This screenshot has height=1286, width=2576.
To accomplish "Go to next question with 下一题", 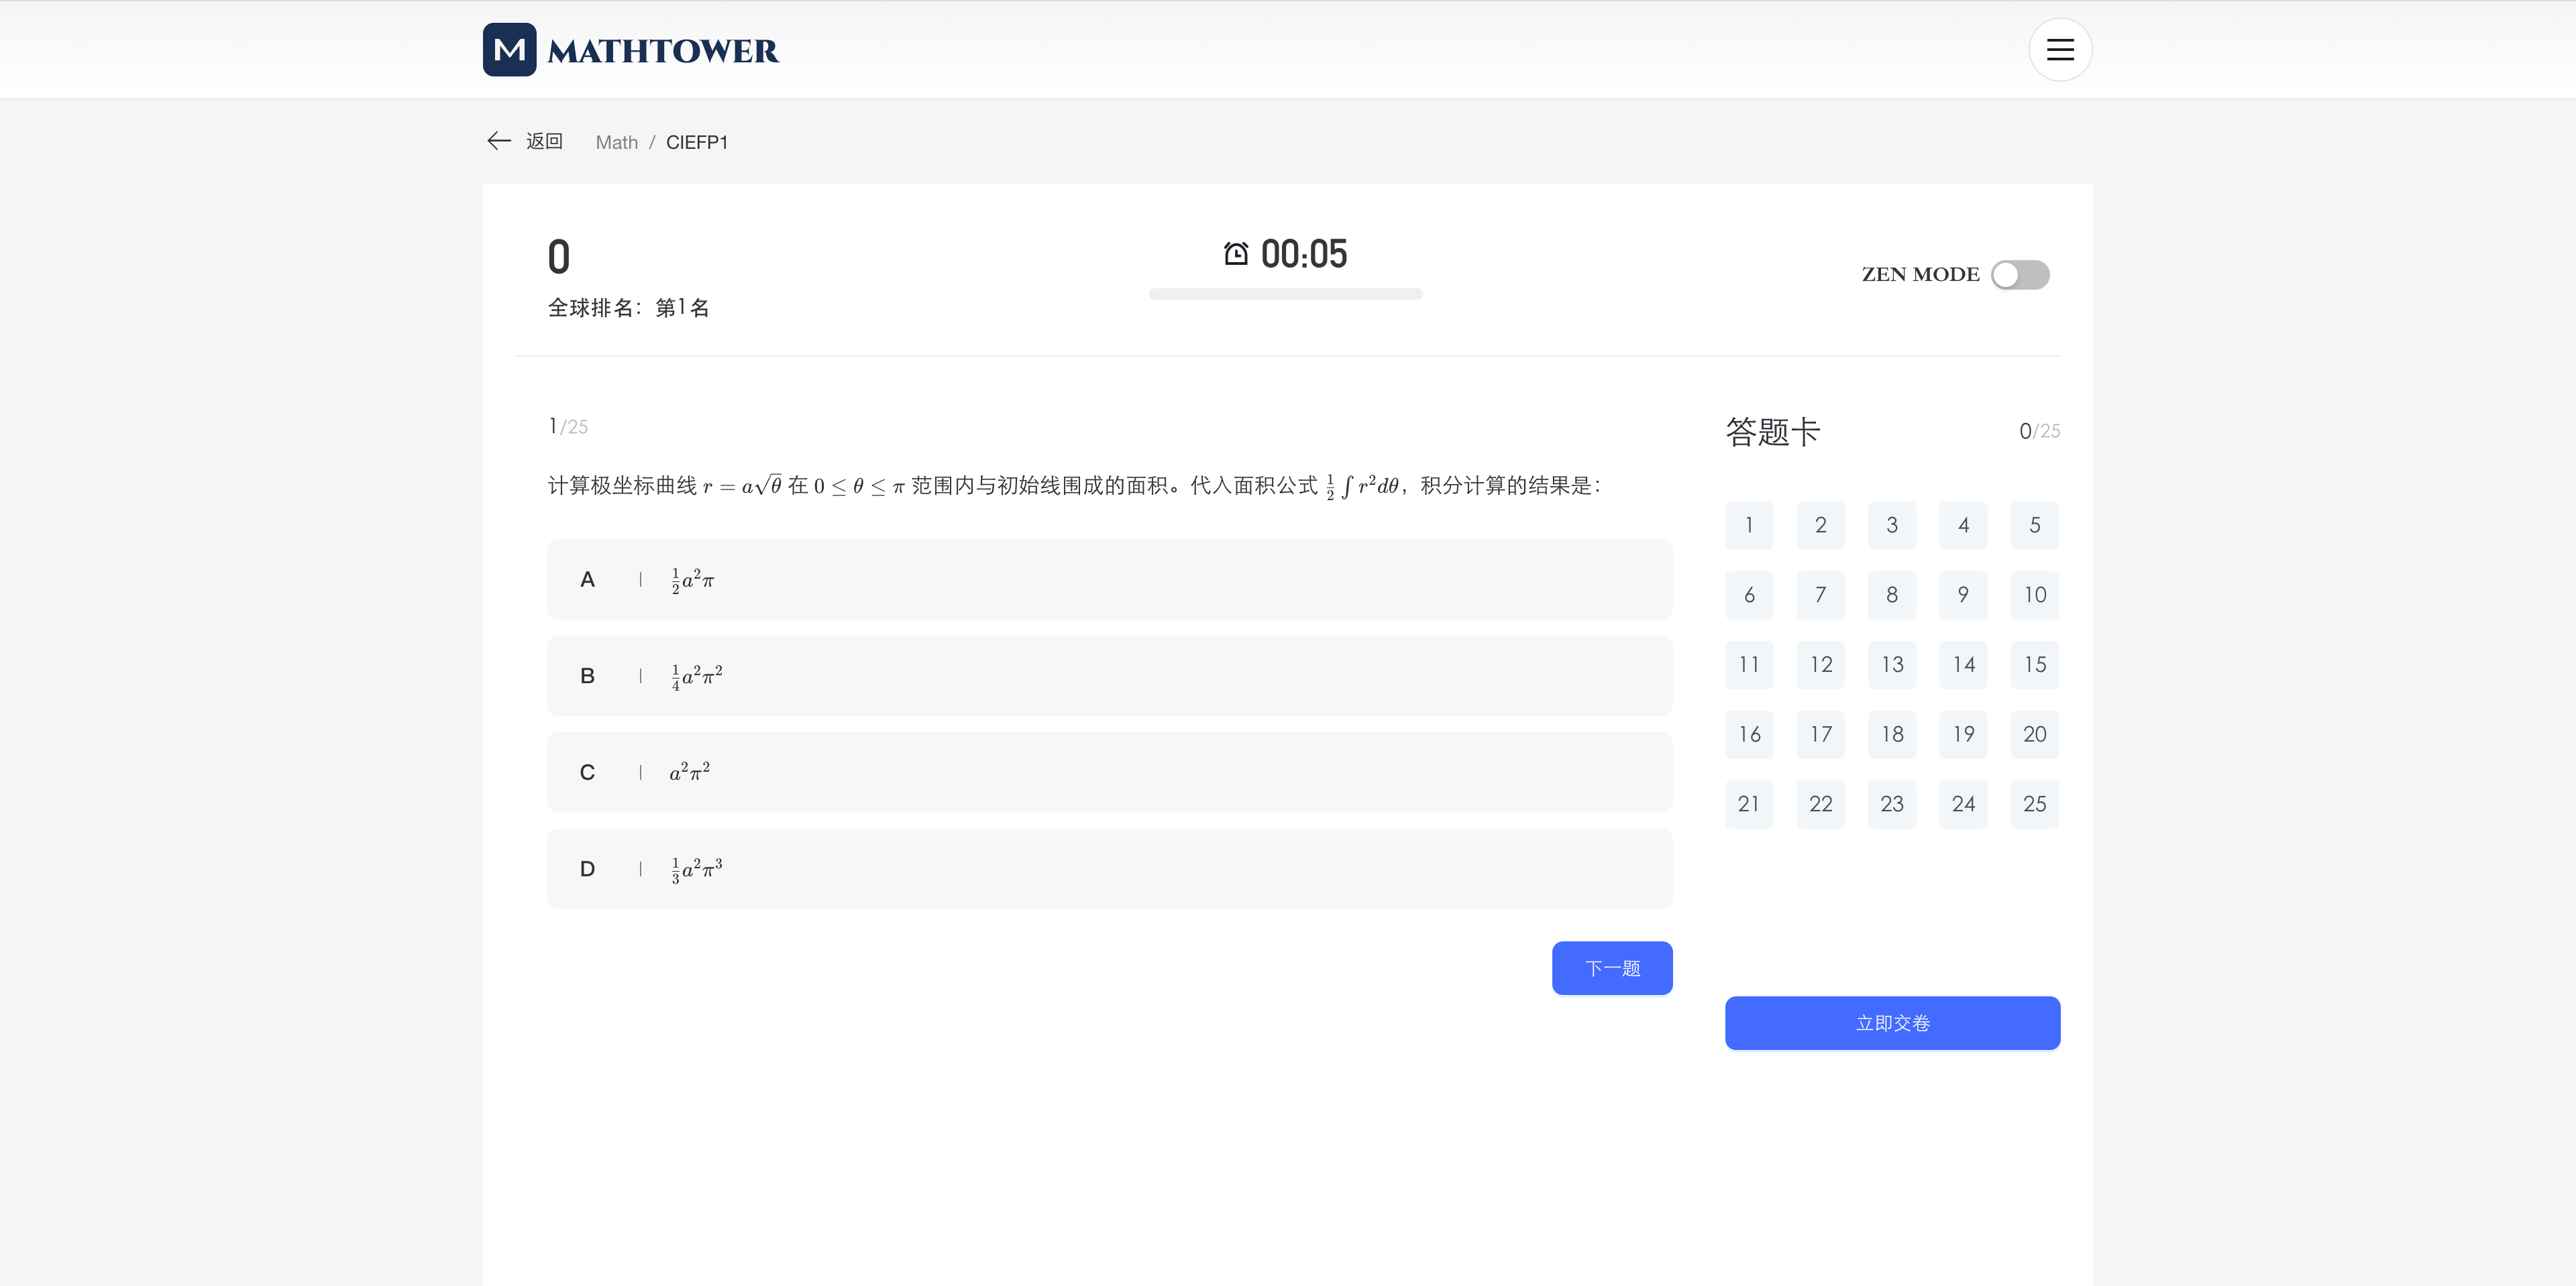I will [1612, 968].
